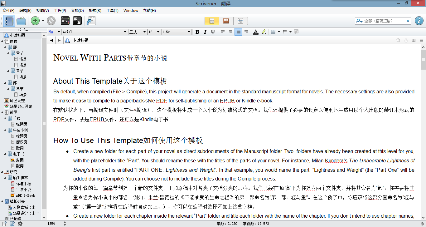Open the Arial font family dropdown
This screenshot has width=426, height=227.
(95, 32)
